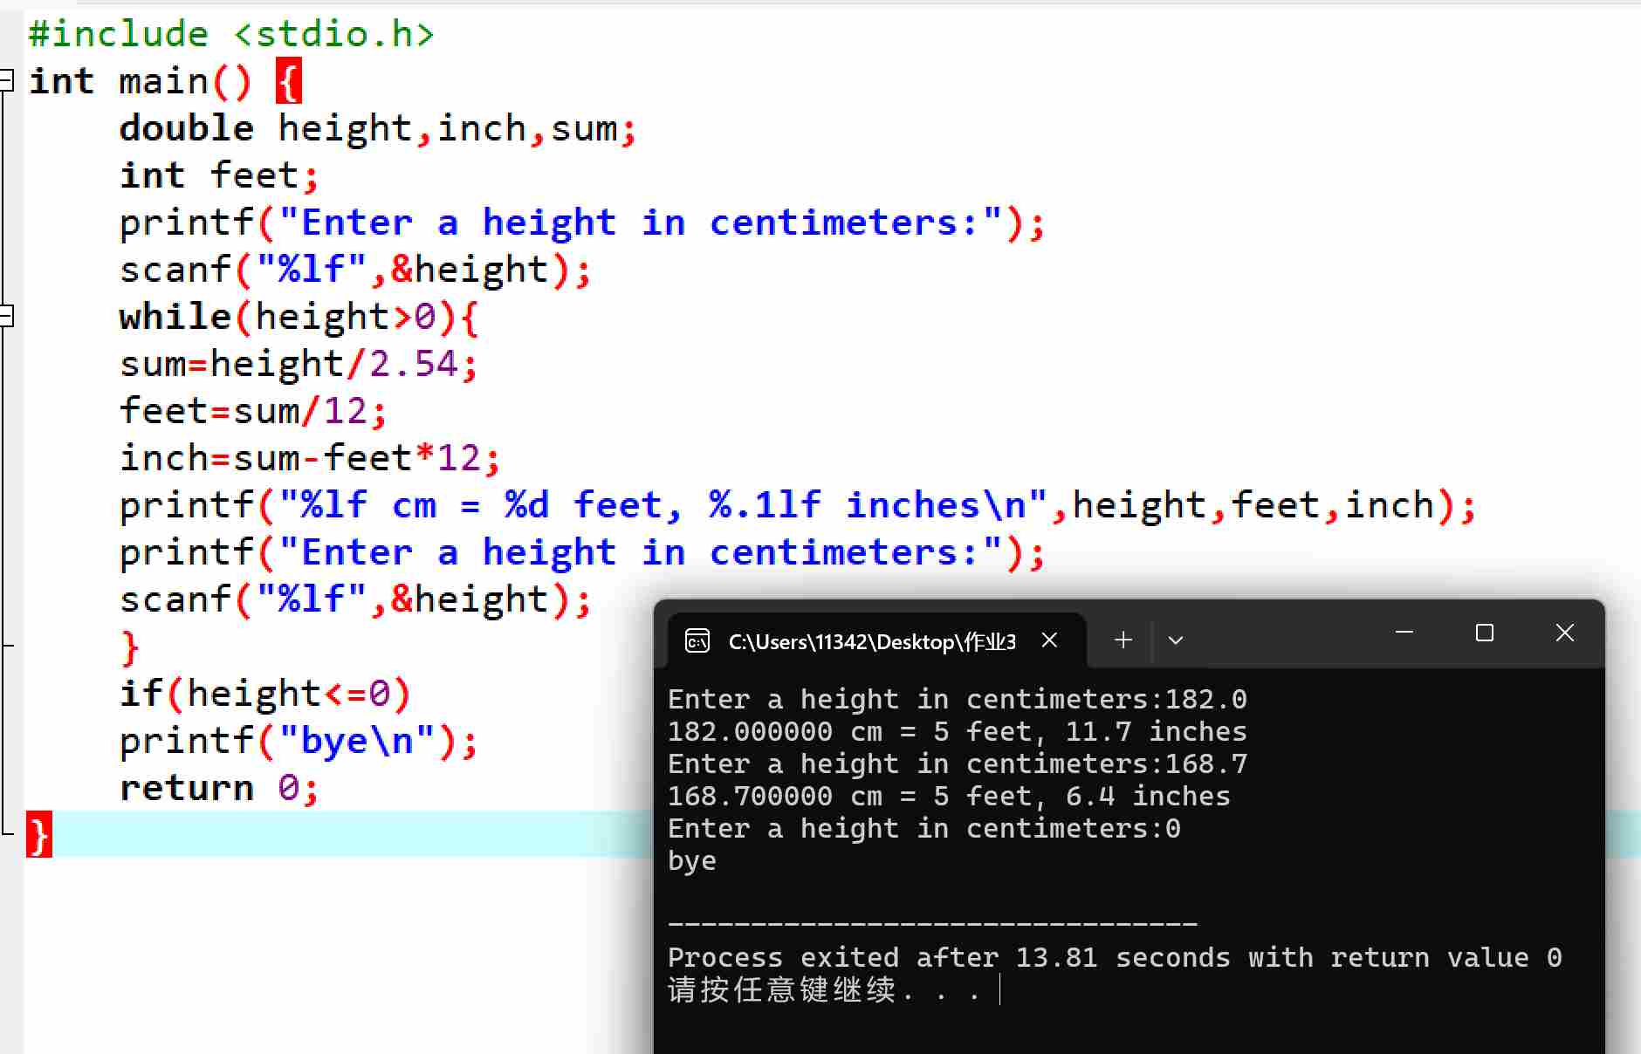Click the 'int feet;' declaration line
This screenshot has width=1641, height=1054.
pyautogui.click(x=219, y=175)
